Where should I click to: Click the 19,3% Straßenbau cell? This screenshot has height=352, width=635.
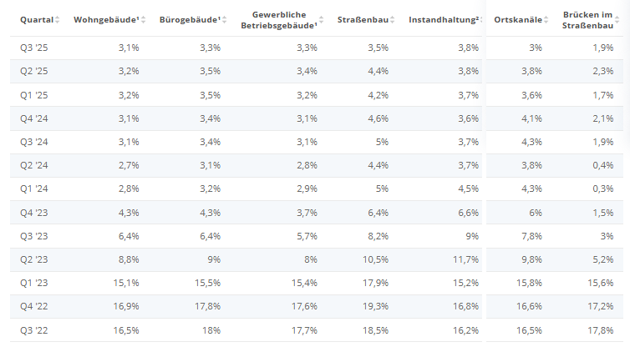tap(373, 306)
